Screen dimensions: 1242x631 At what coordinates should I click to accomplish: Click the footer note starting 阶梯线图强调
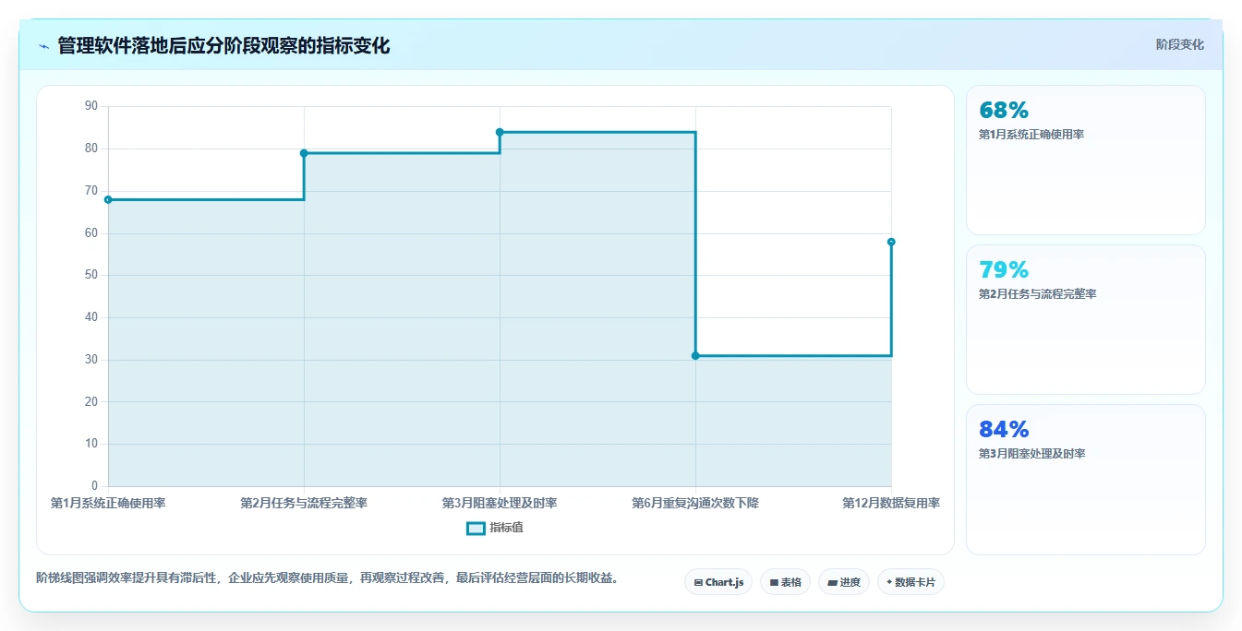point(327,578)
